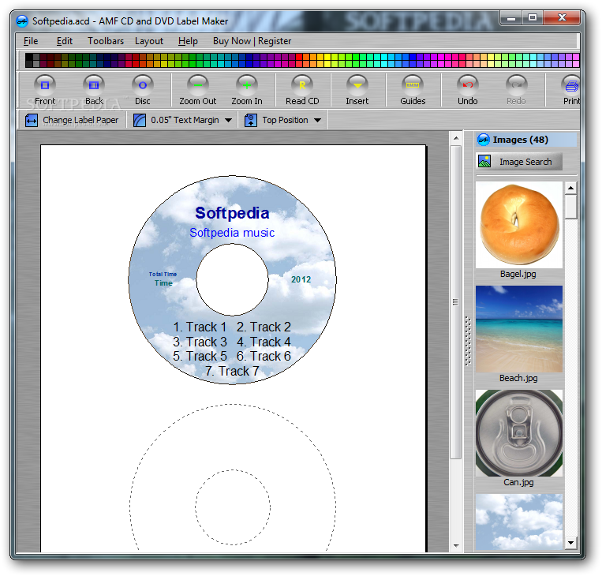Pick the bright yellow swatch in palette
This screenshot has height=576, width=602.
(327, 57)
